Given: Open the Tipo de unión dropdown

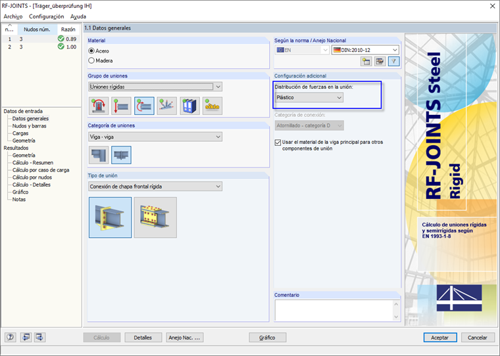Looking at the screenshot, I should pyautogui.click(x=155, y=187).
